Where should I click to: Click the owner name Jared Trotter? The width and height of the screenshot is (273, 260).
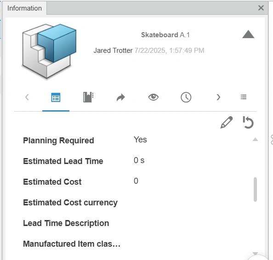point(113,51)
